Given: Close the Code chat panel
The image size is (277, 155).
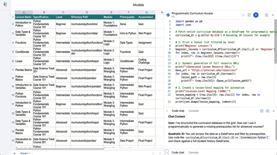Looking at the screenshot, I should 273,111.
